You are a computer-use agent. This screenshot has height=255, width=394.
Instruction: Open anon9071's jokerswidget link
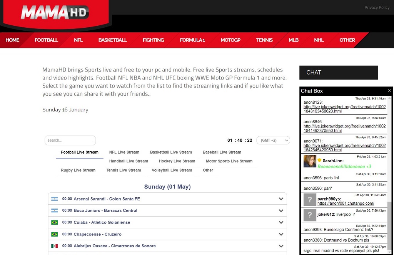pos(344,148)
